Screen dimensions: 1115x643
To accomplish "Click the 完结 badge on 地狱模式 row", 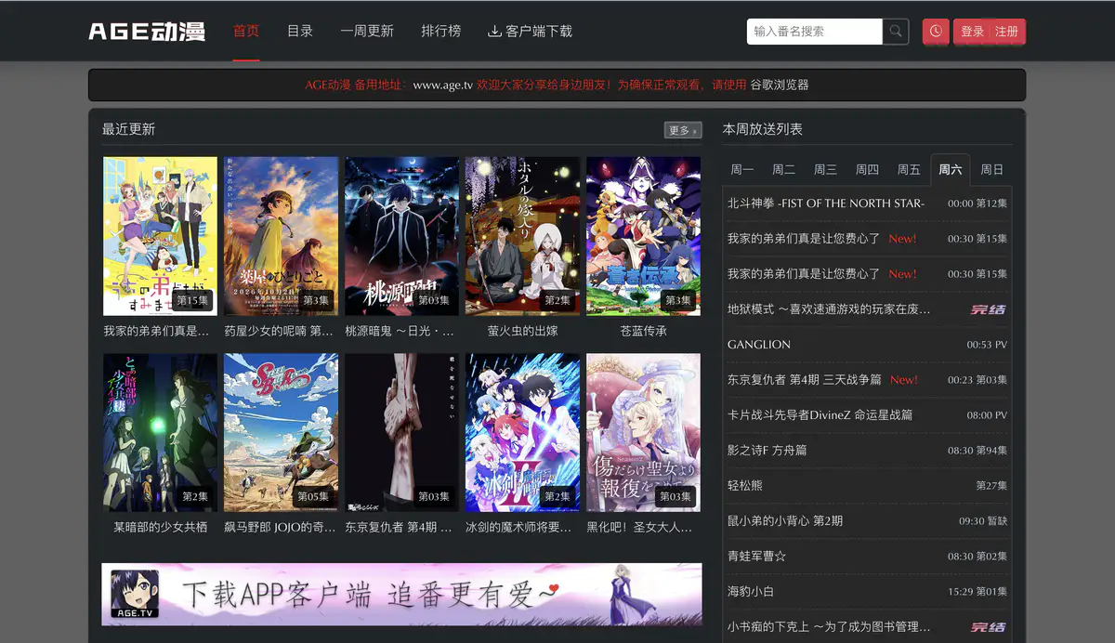I will pos(989,309).
